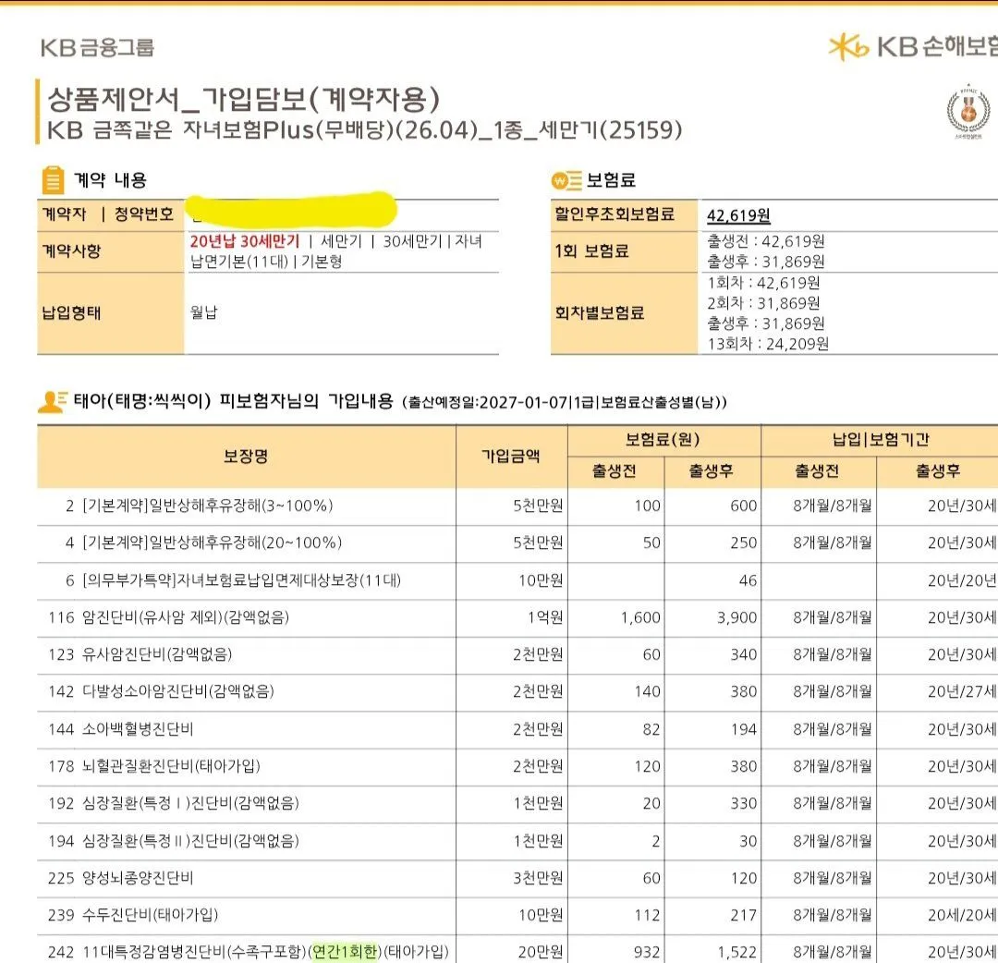Click the red 20년납 30세만기 text

point(244,241)
